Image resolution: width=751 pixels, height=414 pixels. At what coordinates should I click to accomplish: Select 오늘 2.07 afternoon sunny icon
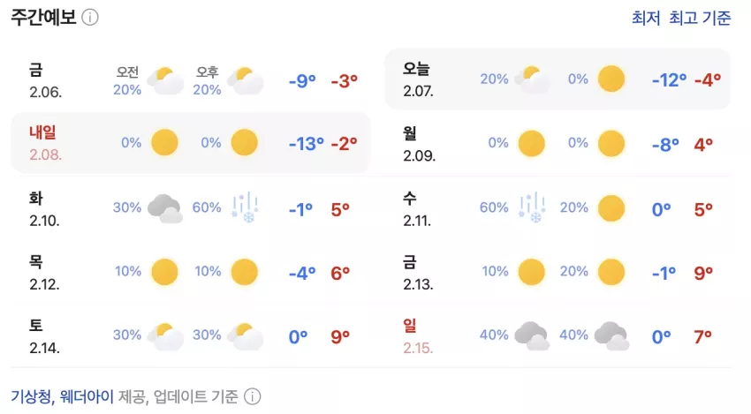click(x=611, y=79)
